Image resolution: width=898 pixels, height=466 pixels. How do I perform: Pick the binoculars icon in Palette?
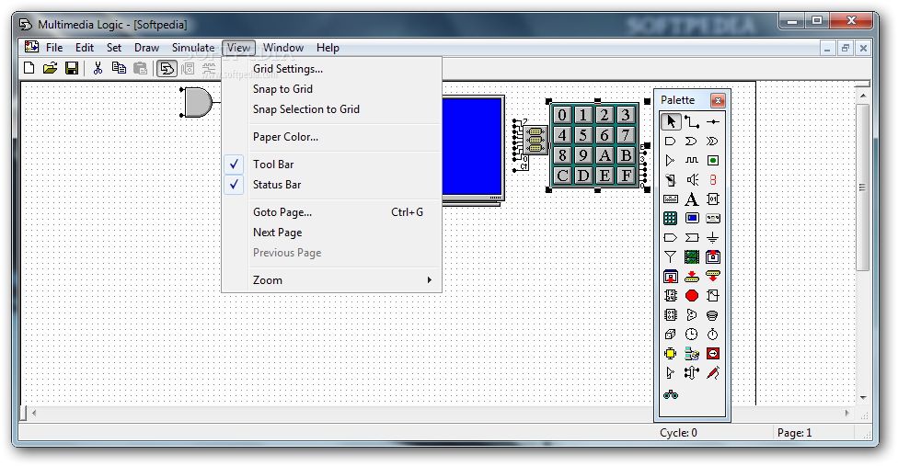pos(671,394)
